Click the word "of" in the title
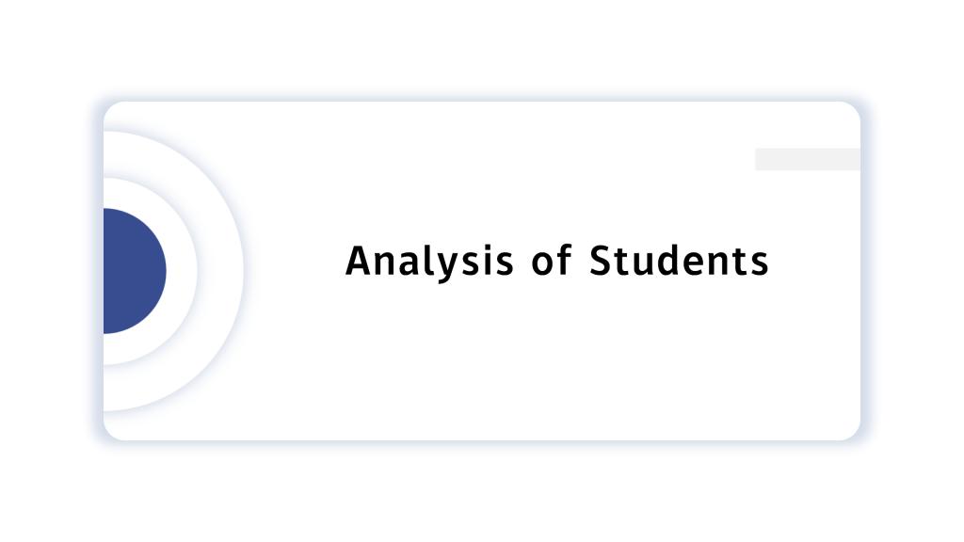The width and height of the screenshot is (964, 542). tap(552, 260)
